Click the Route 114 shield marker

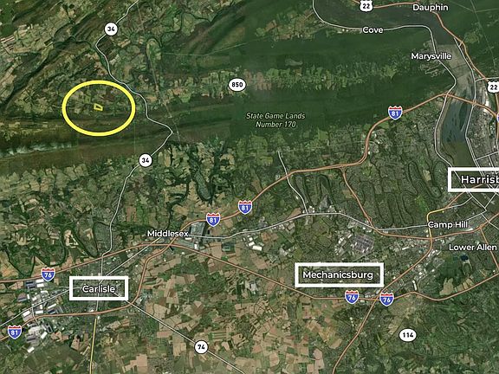[408, 335]
